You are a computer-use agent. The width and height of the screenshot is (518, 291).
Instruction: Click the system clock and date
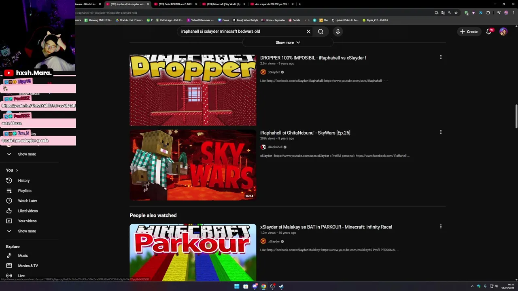[x=508, y=286]
